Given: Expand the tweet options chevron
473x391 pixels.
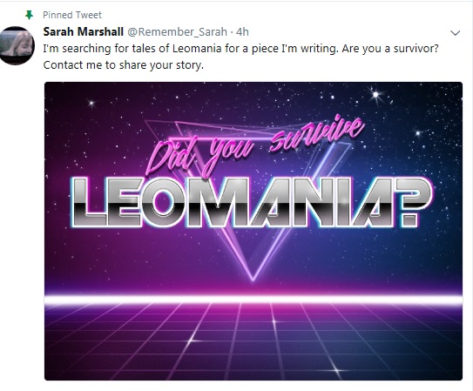Looking at the screenshot, I should 456,32.
